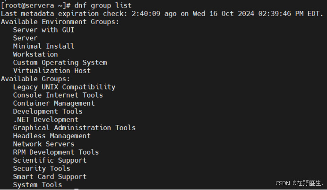Select the '.NET Development' entry
327x190 pixels.
(x=46, y=120)
